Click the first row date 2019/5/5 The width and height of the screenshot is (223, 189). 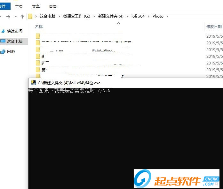[x=214, y=36]
